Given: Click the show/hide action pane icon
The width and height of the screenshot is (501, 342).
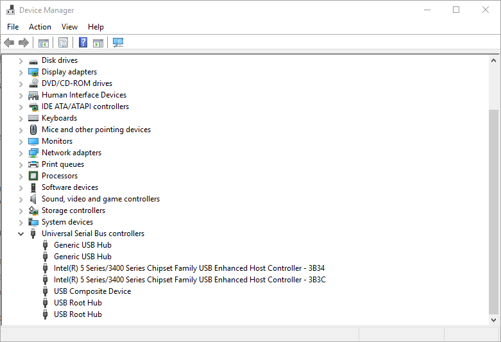Looking at the screenshot, I should tap(98, 42).
